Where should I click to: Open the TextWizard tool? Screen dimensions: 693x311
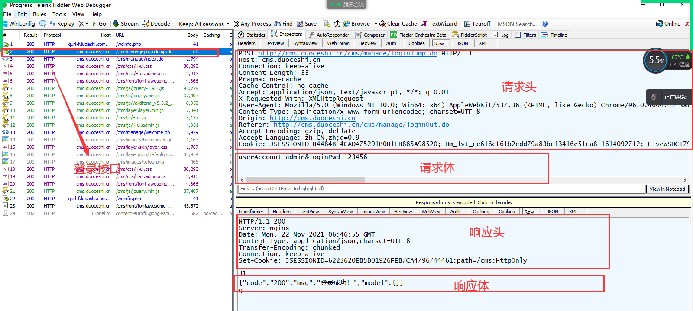pos(439,24)
